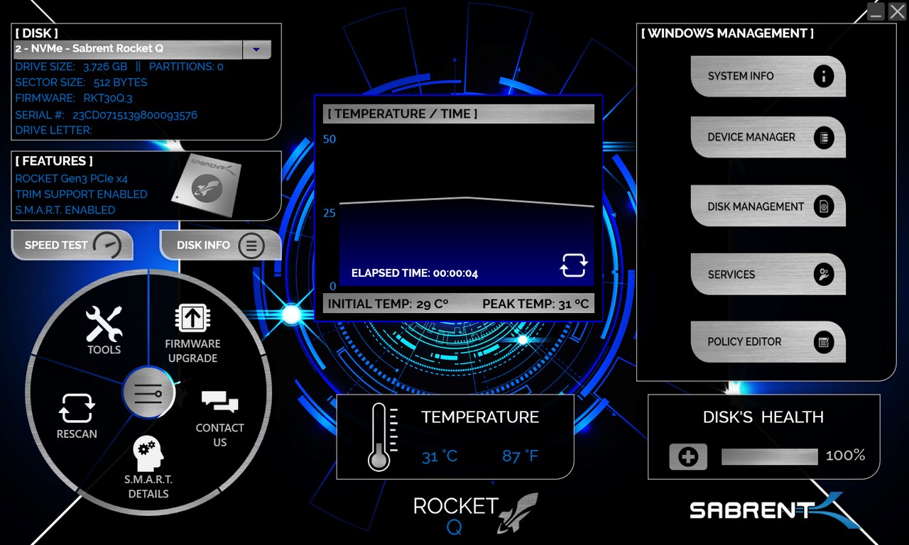Click the 'PARTITIONS: 0' text
Screen dimensions: 909x545
(186, 67)
